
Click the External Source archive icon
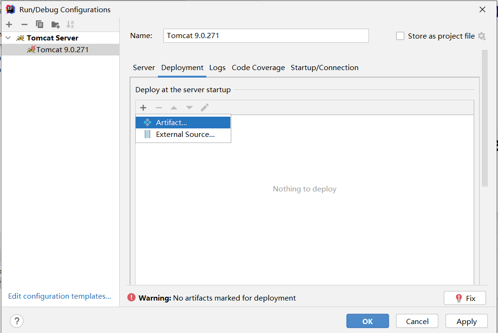click(147, 134)
